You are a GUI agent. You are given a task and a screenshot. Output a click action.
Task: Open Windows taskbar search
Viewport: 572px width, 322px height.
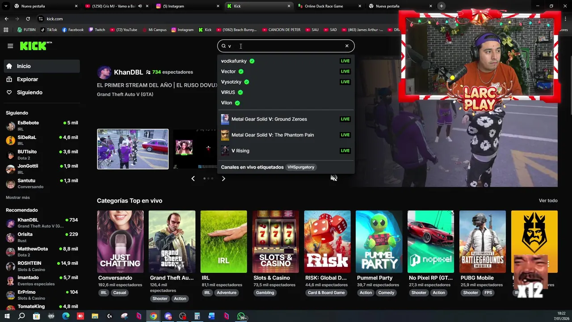click(x=21, y=316)
